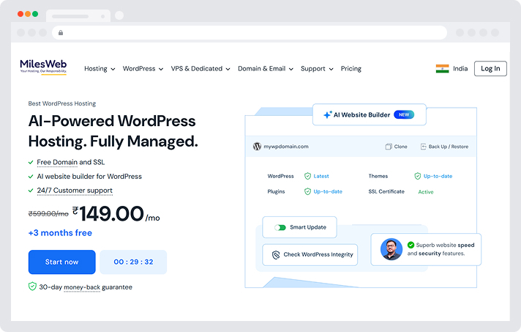Expand the Support menu chevron
Screen dimensions: 521x332
[x=331, y=69]
